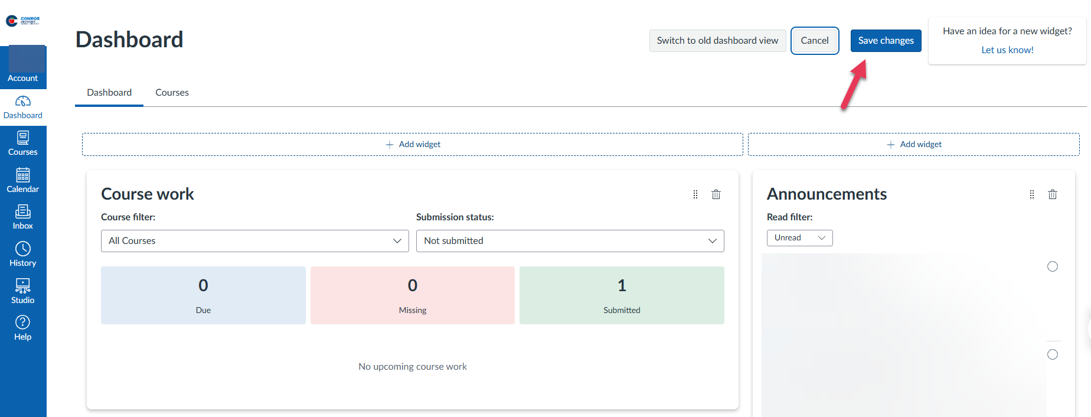Open History in the sidebar
The width and height of the screenshot is (1091, 417).
(x=23, y=255)
